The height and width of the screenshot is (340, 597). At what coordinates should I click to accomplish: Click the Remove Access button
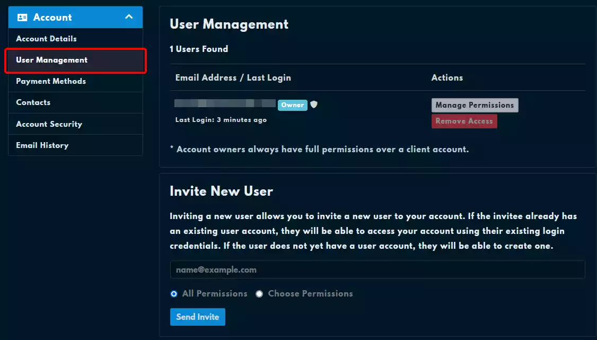464,121
